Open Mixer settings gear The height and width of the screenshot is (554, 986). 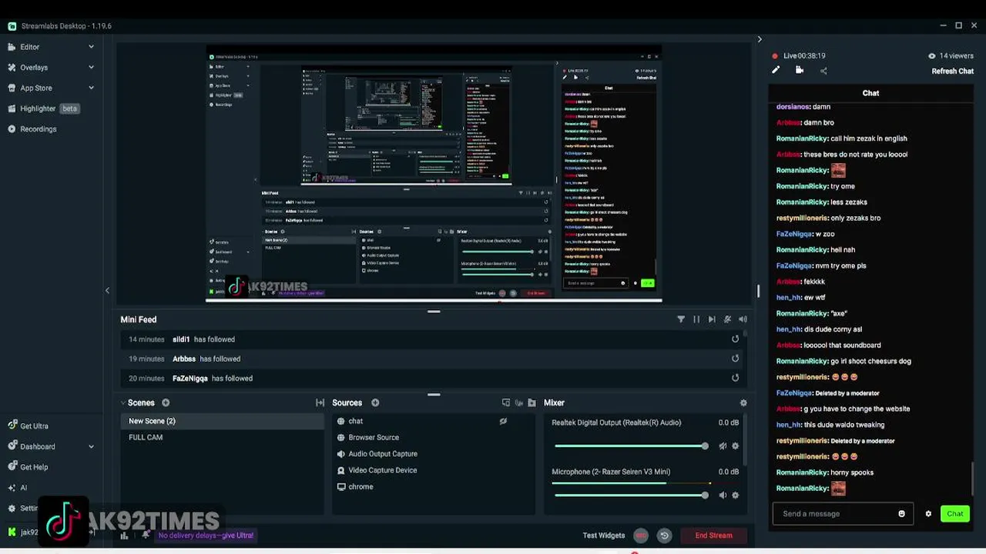pos(743,402)
